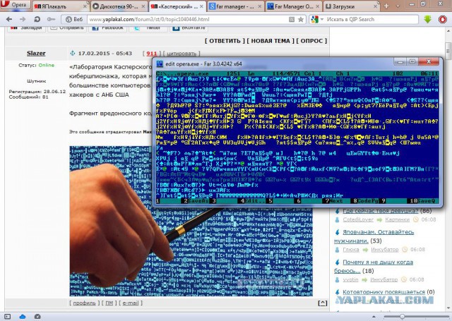Open the Opera main menu button
452x321 pixels.
[15, 5]
